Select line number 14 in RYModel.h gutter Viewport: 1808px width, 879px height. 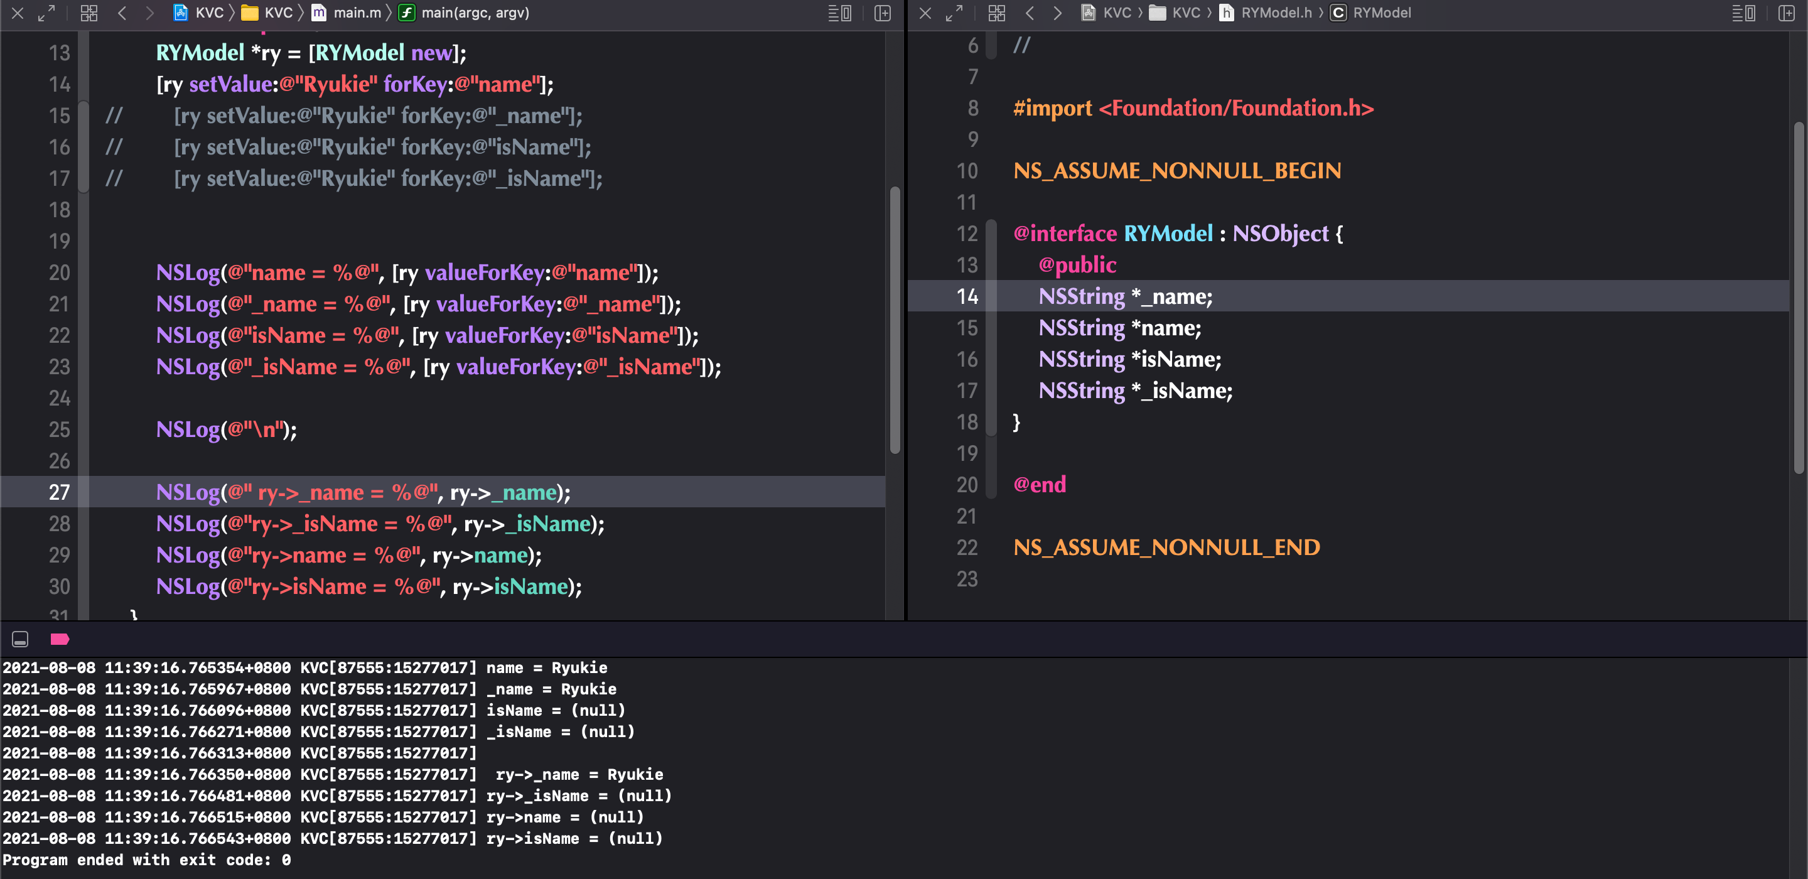coord(967,296)
